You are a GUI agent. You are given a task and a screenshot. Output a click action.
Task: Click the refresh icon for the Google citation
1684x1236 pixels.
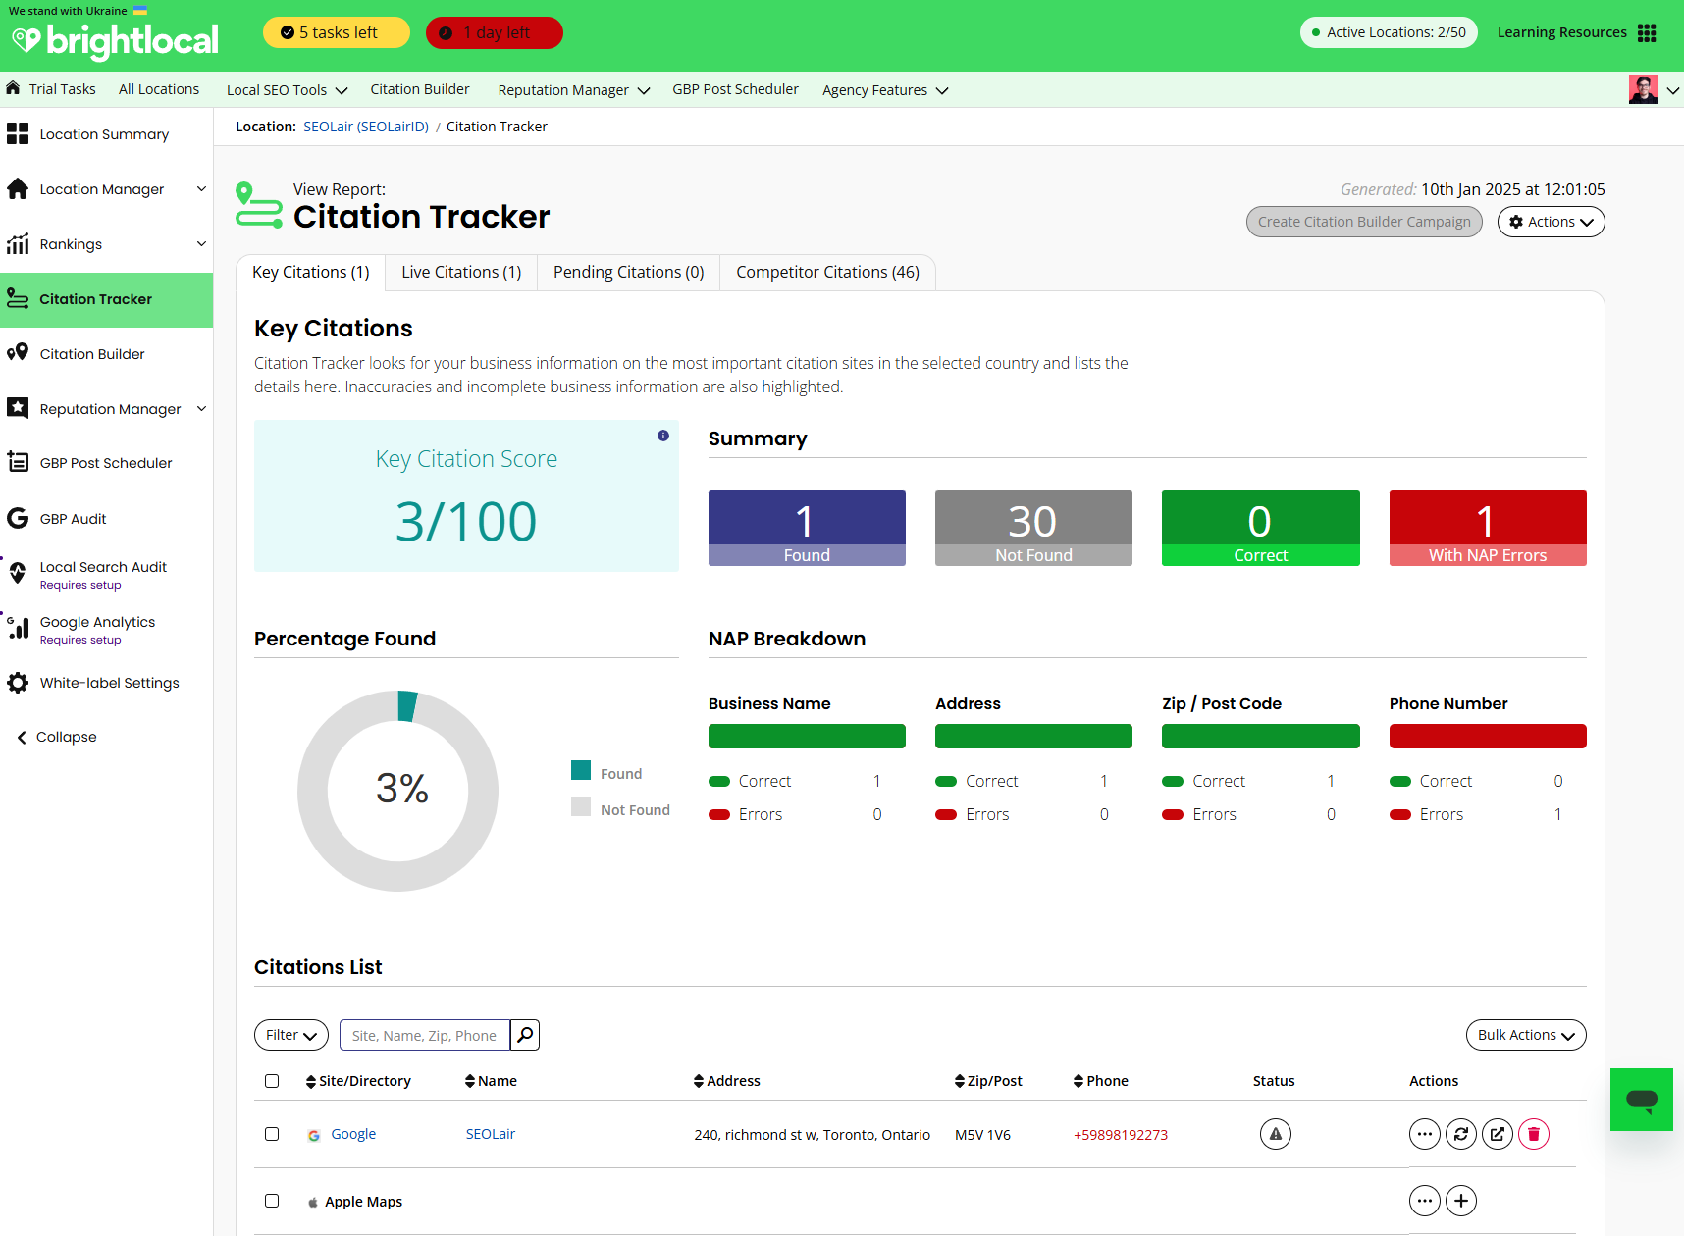[x=1460, y=1134]
